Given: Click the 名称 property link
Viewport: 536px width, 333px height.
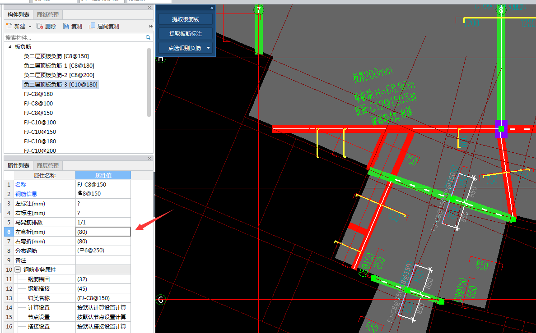Looking at the screenshot, I should (21, 184).
